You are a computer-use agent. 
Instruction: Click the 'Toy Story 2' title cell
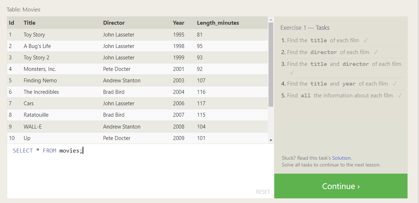[36, 58]
